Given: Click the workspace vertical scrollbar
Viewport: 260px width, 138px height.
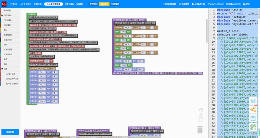Looking at the screenshot, I should 207,31.
